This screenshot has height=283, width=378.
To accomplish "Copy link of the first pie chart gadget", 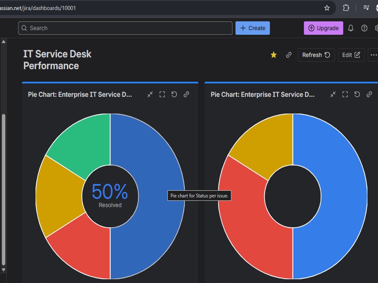I will pos(186,94).
